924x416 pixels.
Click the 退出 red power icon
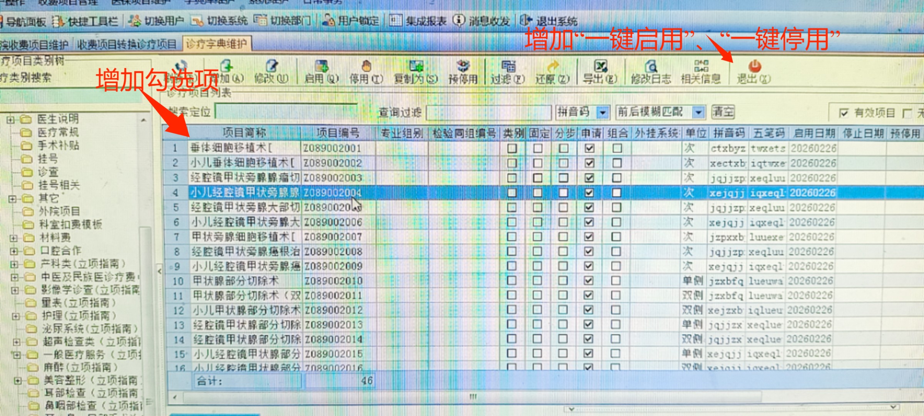[754, 66]
